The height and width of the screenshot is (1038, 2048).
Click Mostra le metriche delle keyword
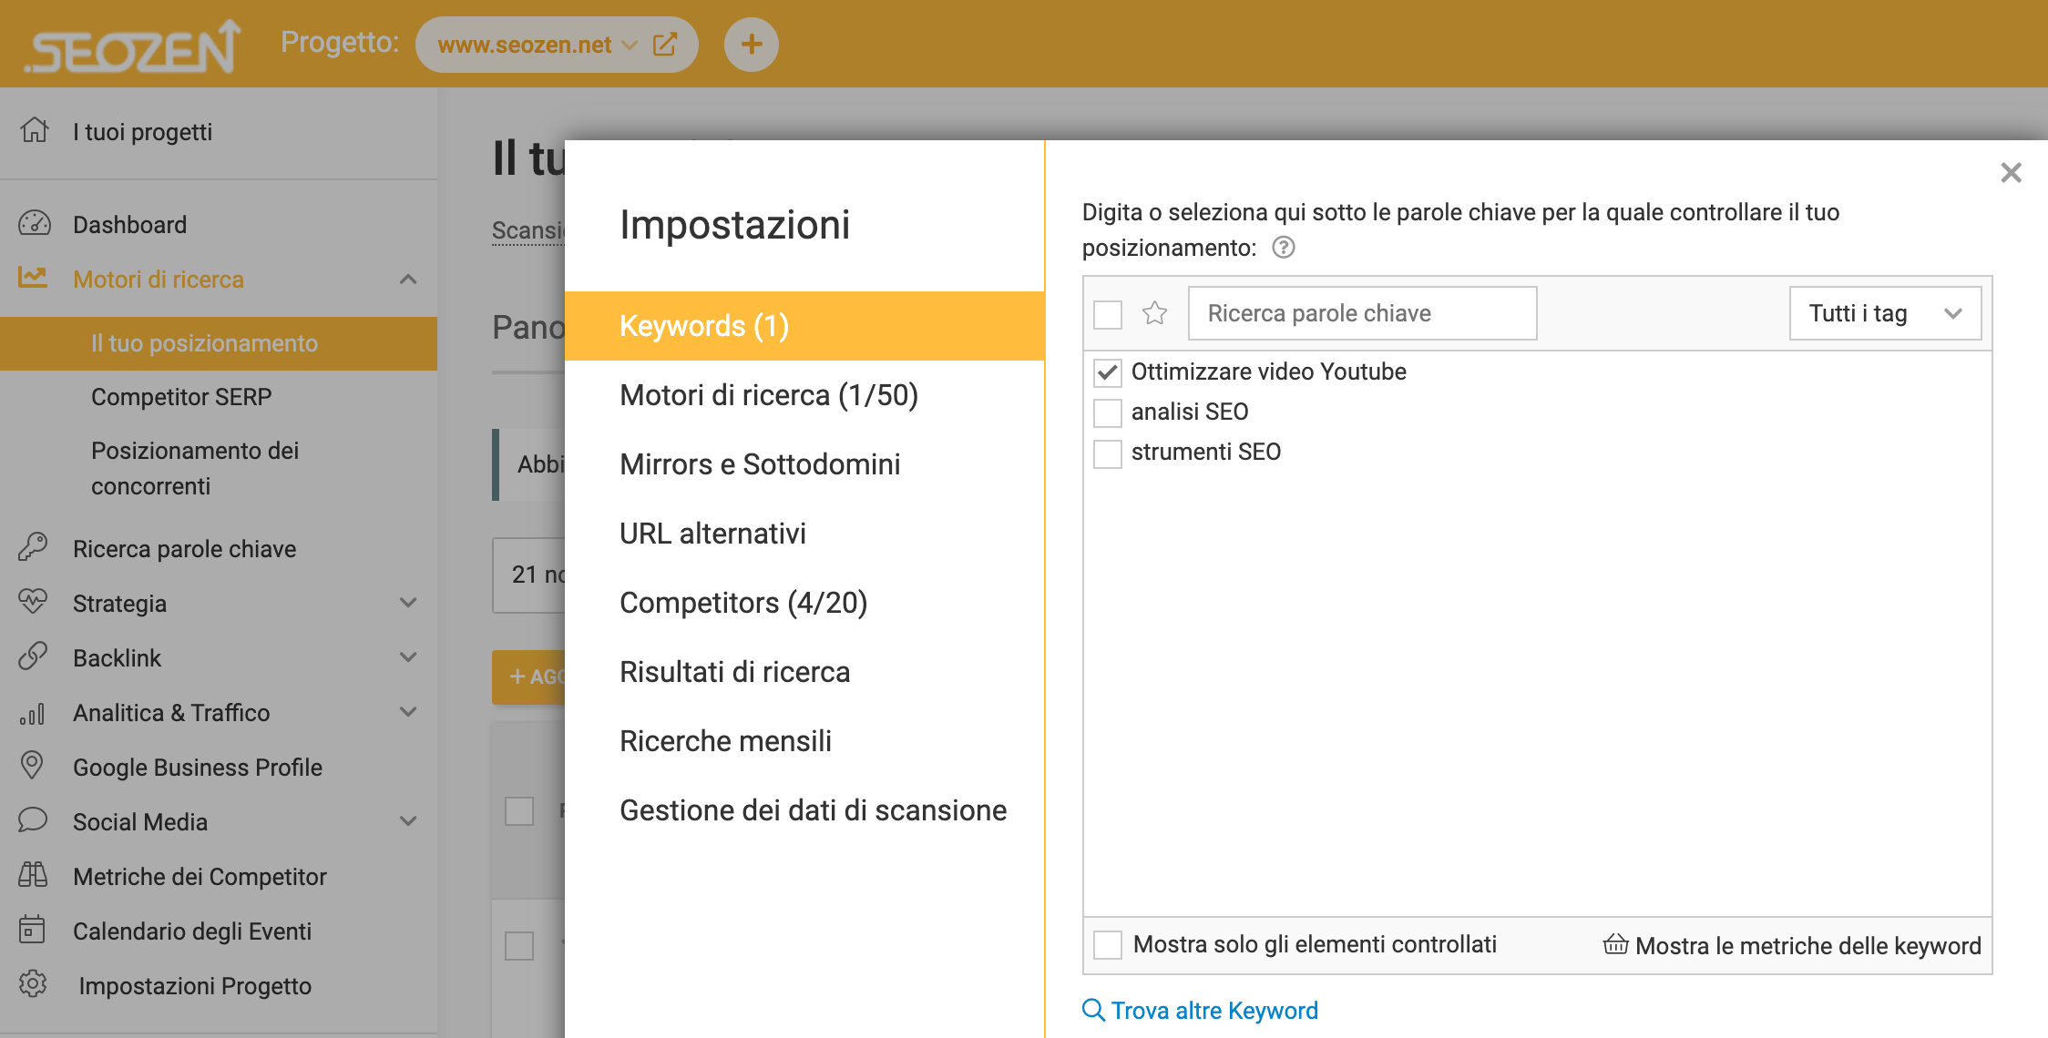[1807, 946]
